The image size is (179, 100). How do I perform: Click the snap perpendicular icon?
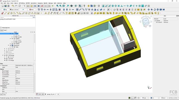click(x=122, y=6)
